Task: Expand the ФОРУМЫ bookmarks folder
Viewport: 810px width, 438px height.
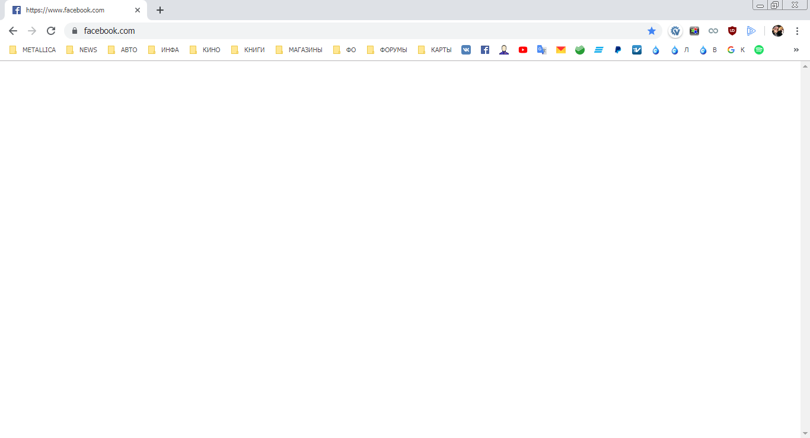Action: (x=387, y=50)
